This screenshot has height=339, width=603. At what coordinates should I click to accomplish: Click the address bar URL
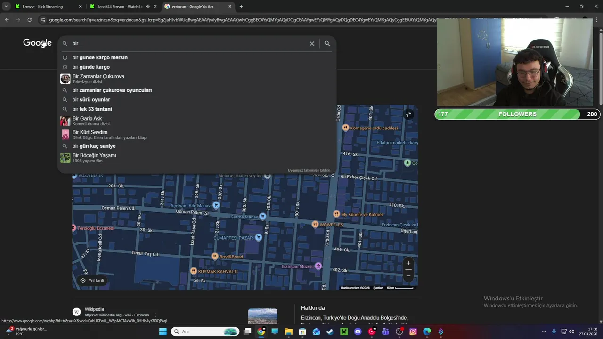point(243,20)
